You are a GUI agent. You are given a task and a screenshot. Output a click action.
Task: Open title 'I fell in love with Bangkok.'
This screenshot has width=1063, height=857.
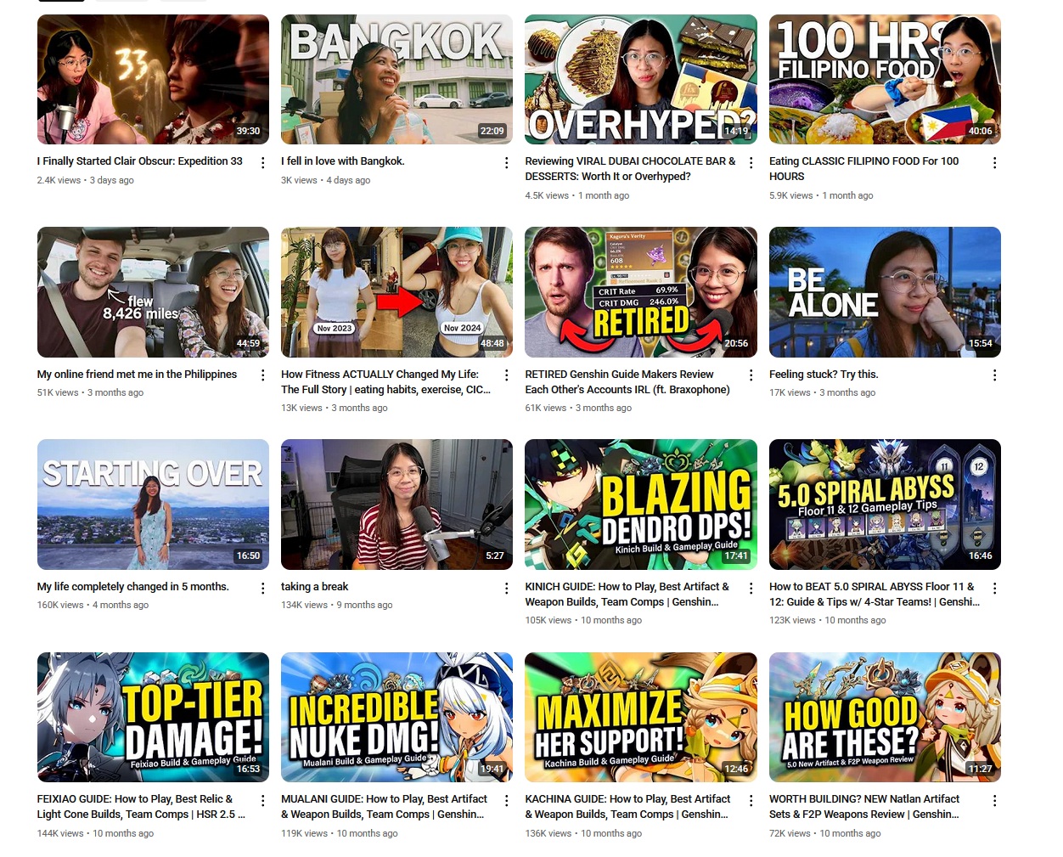point(343,161)
